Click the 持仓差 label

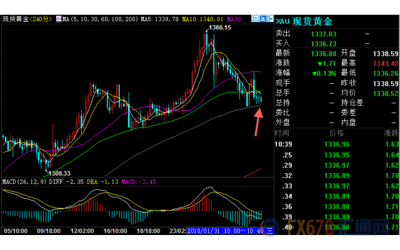point(352,102)
